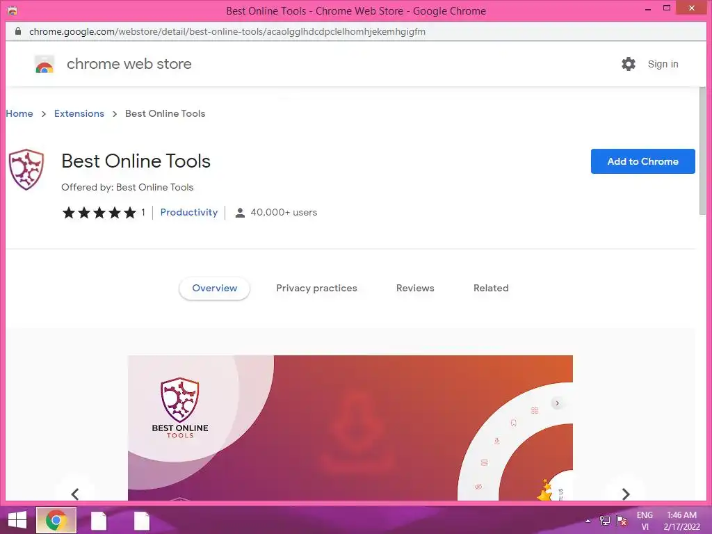Image resolution: width=712 pixels, height=534 pixels.
Task: Go to Extensions breadcrumb link
Action: pyautogui.click(x=79, y=113)
